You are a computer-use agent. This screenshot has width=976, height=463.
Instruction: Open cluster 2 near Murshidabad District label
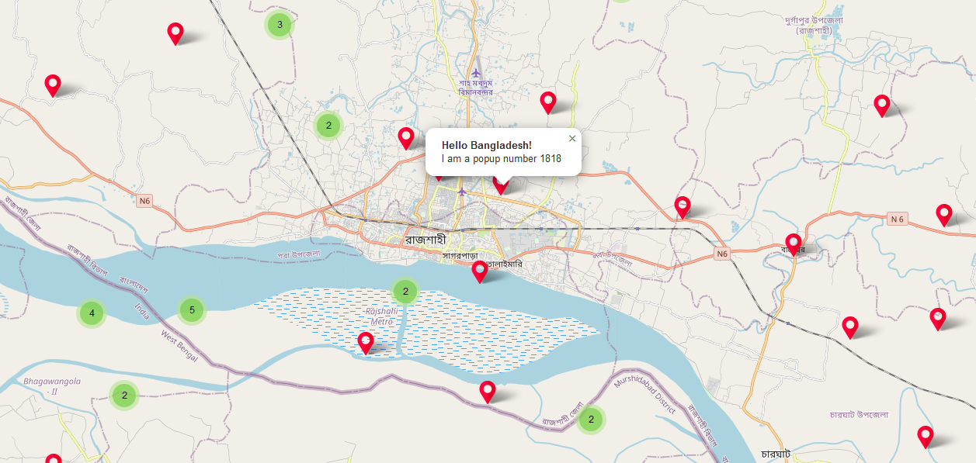pyautogui.click(x=591, y=420)
